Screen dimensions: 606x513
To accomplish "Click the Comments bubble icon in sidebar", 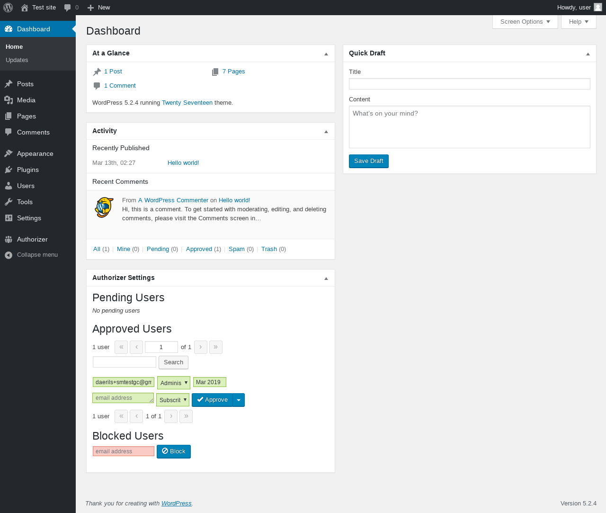I will [9, 132].
